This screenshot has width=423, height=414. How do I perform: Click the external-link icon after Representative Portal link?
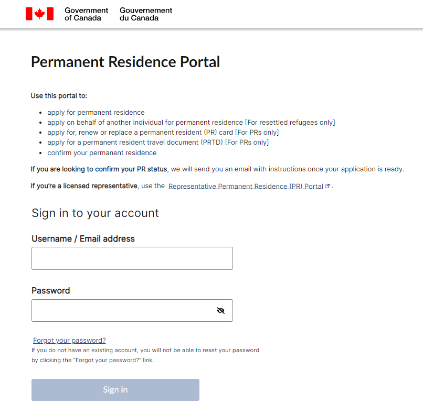pyautogui.click(x=327, y=187)
